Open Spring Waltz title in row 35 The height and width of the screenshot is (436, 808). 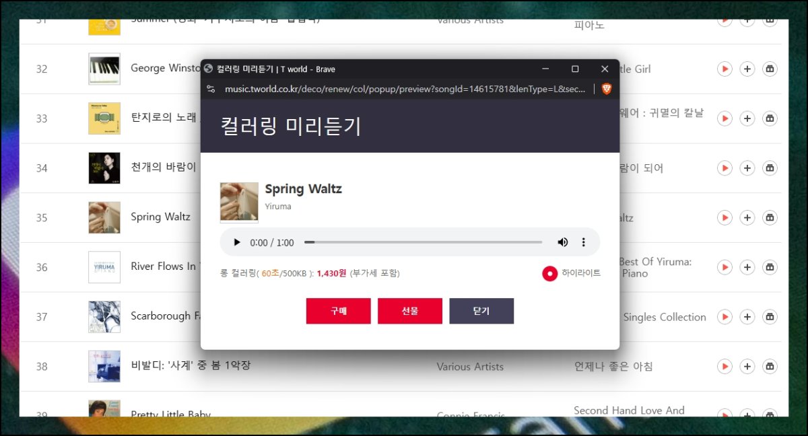point(160,217)
